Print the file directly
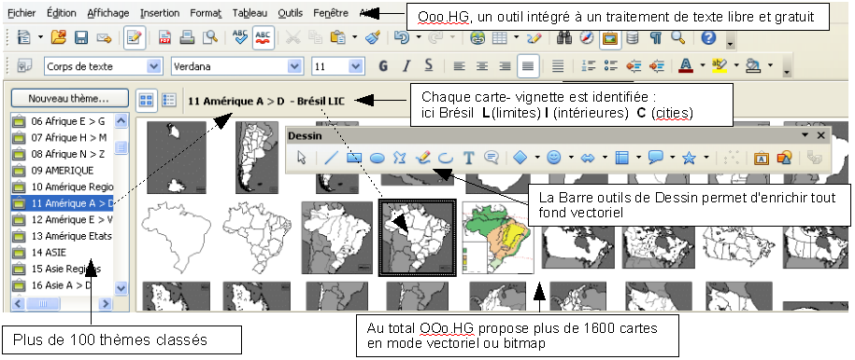 pos(187,37)
